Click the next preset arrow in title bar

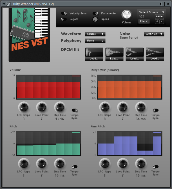click(163, 4)
